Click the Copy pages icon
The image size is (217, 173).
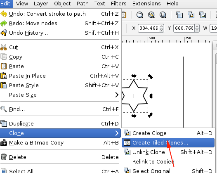tap(4, 57)
